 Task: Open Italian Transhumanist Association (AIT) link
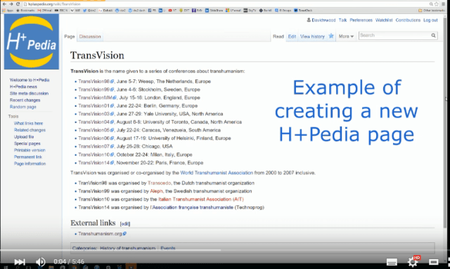click(x=201, y=199)
